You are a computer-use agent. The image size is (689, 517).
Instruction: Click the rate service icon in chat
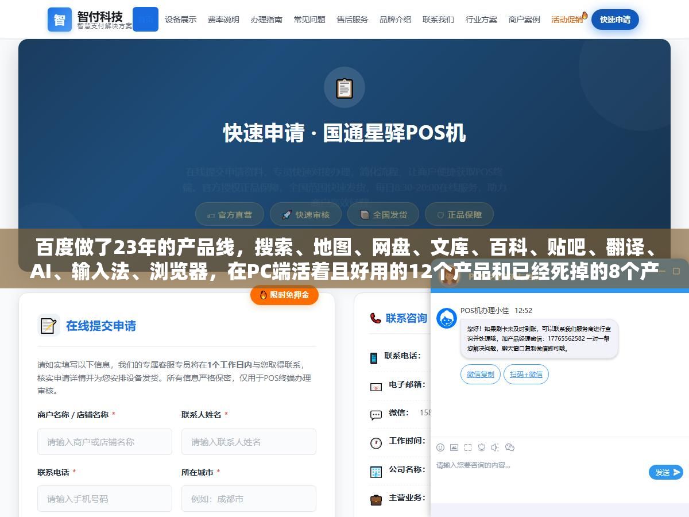[x=482, y=447]
